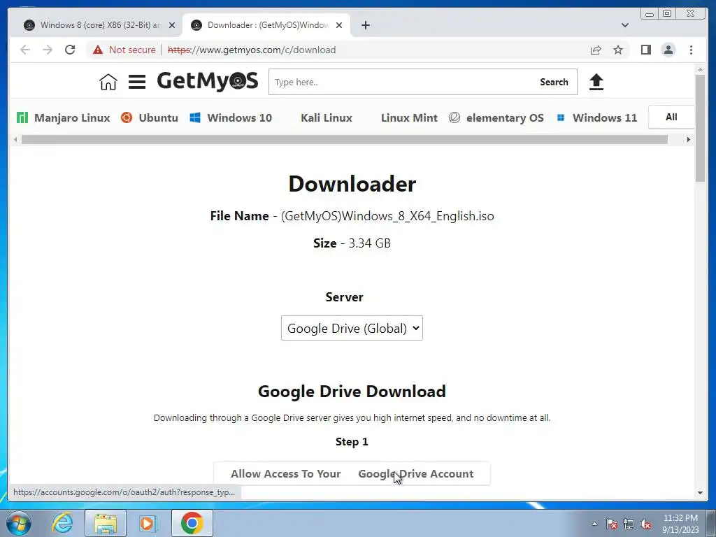Open Chrome three-dot menu
716x537 pixels.
pos(691,50)
